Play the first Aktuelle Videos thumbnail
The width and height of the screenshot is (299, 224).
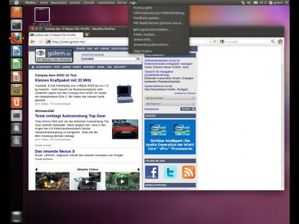click(x=52, y=181)
